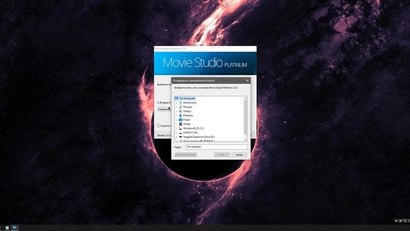Expand the Obrazy tree node

click(x=177, y=111)
